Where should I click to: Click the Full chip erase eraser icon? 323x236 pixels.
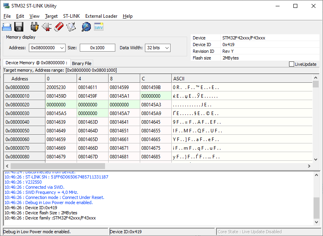point(59,27)
